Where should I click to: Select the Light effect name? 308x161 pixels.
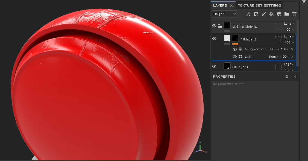click(248, 57)
